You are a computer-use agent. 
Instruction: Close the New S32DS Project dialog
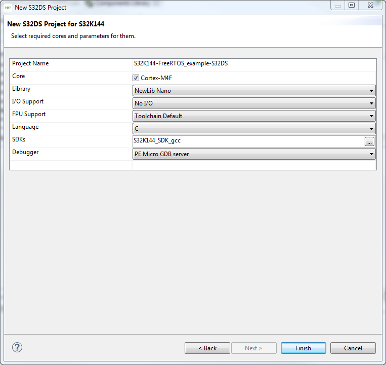[370, 6]
